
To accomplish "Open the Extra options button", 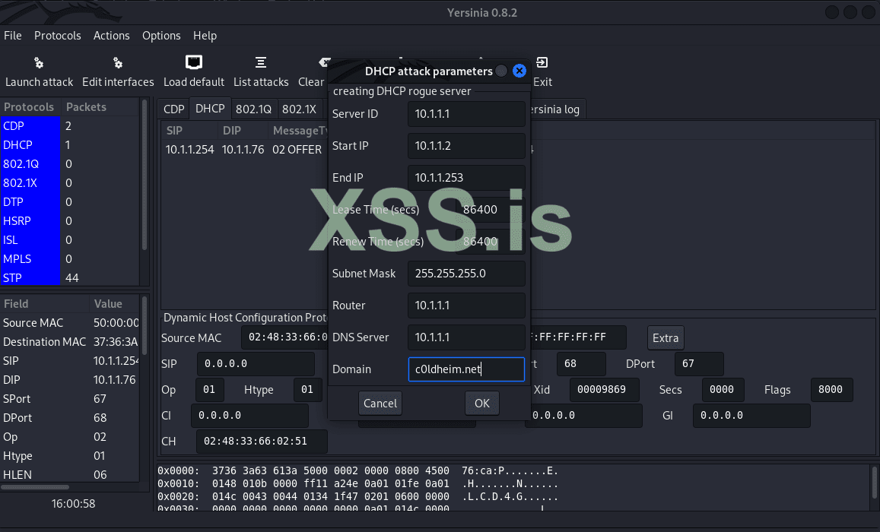I will pyautogui.click(x=665, y=337).
